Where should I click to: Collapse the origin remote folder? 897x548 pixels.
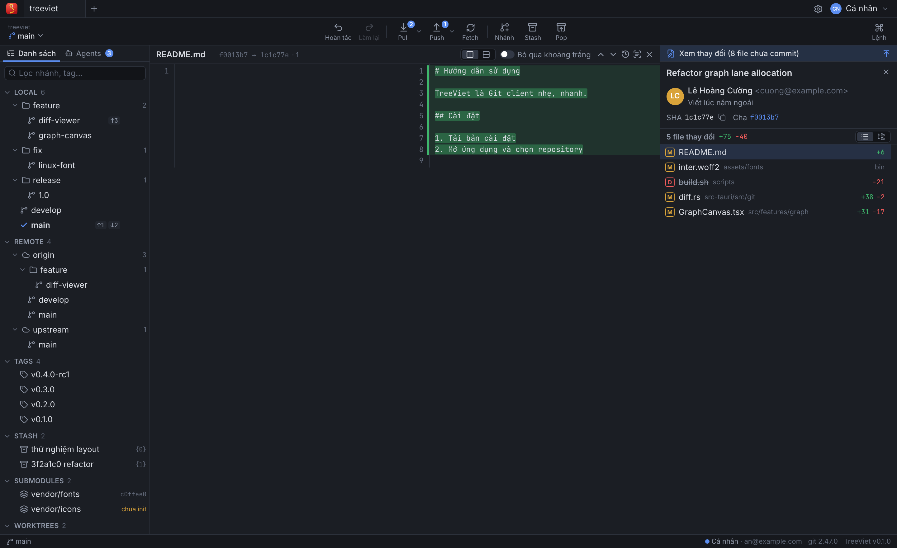tap(15, 255)
